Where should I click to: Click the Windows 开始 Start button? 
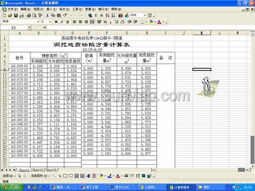tap(12, 187)
